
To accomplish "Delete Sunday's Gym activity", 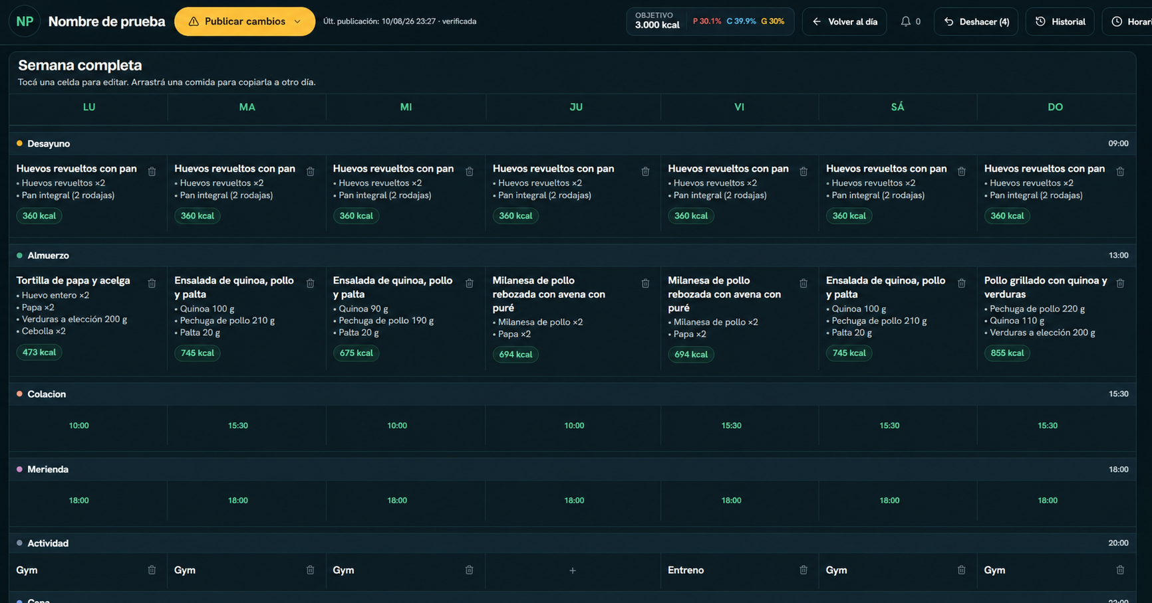I will 1120,570.
